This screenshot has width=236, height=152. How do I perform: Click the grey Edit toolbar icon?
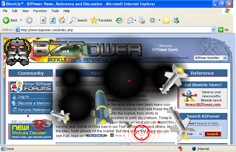pos(153,20)
